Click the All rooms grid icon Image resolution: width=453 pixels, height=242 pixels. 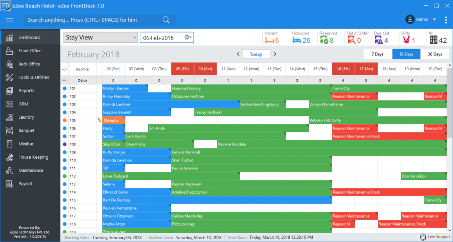click(433, 40)
